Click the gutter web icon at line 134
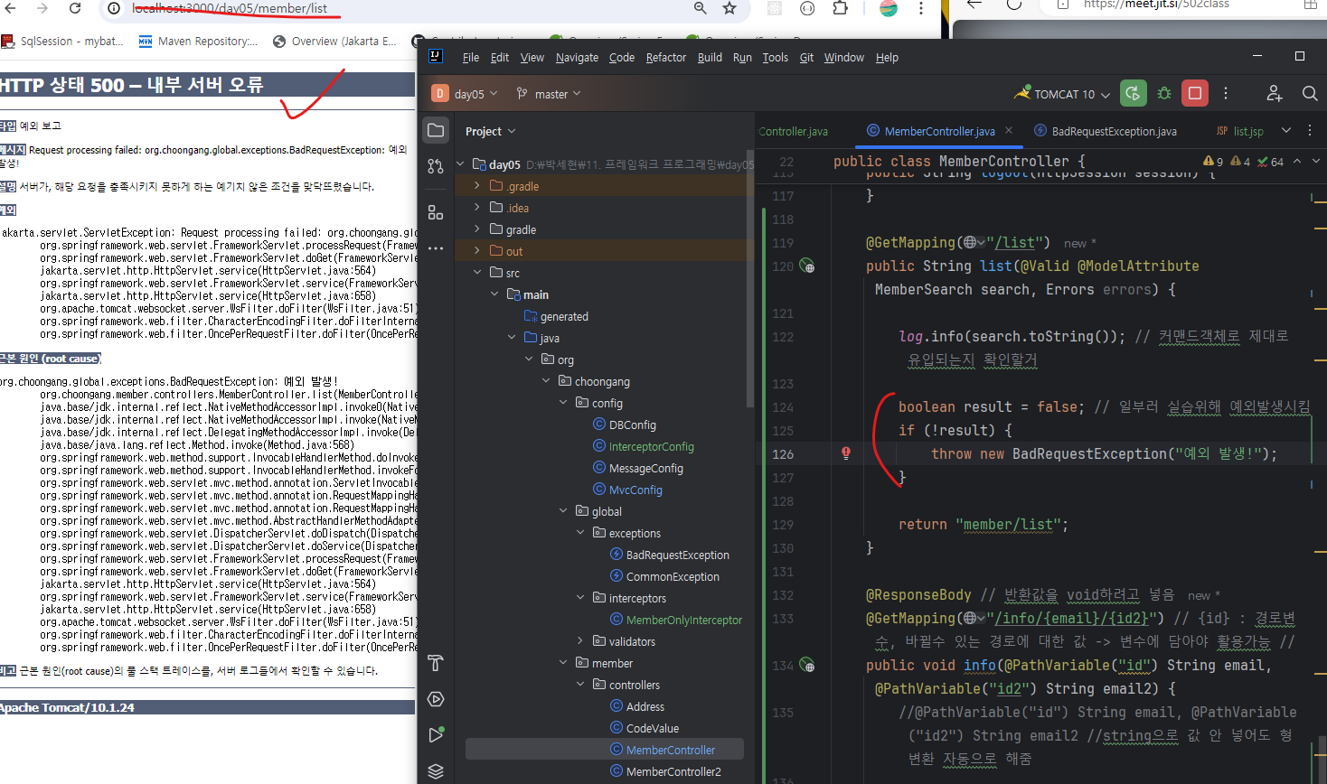The height and width of the screenshot is (784, 1327). pos(807,666)
